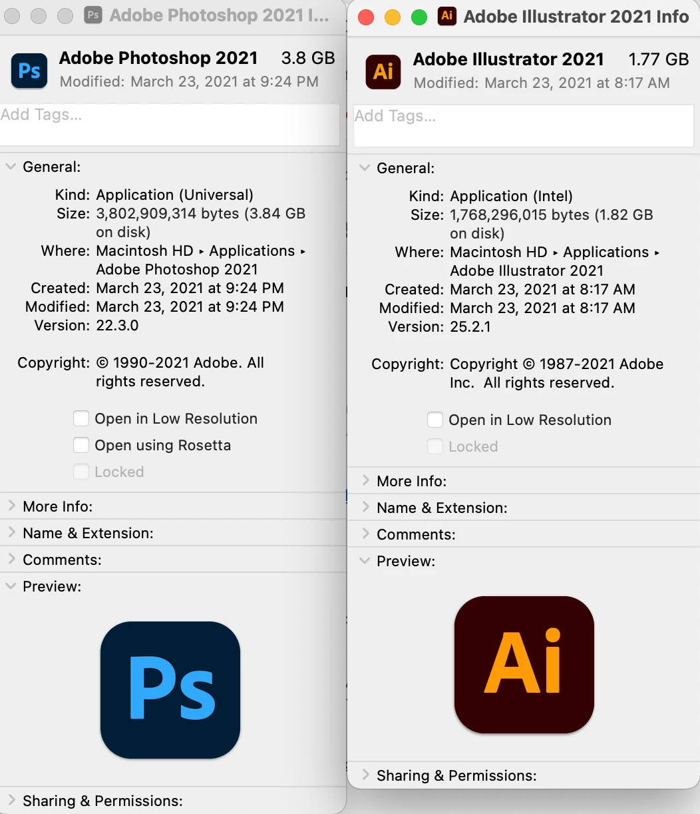700x814 pixels.
Task: Toggle Locked checkbox in Illustrator window
Action: [x=435, y=446]
